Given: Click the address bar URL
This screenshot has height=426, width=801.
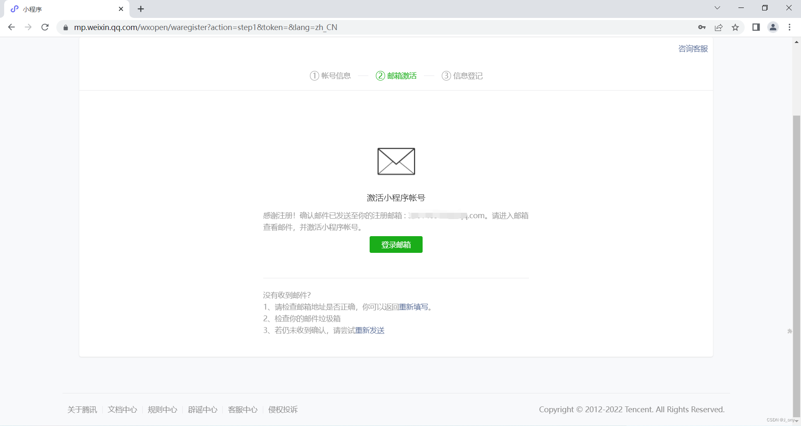Looking at the screenshot, I should [206, 27].
